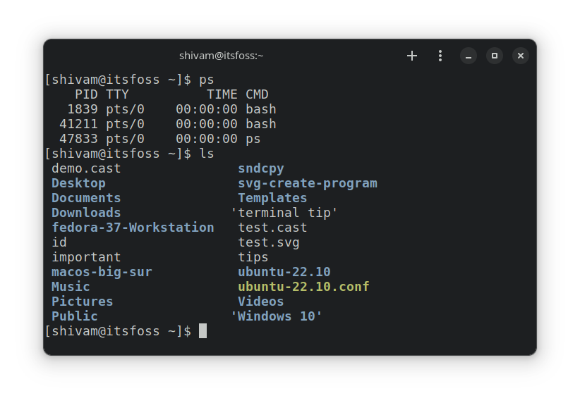The width and height of the screenshot is (580, 403).
Task: Open a new terminal tab
Action: (x=412, y=56)
